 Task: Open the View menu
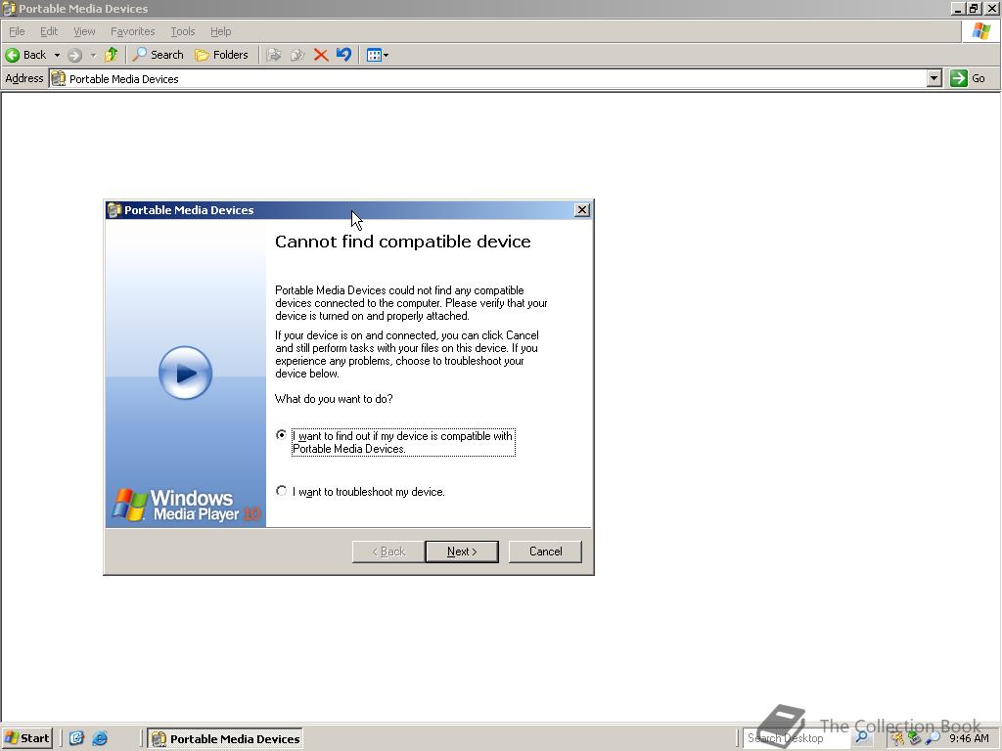(84, 31)
